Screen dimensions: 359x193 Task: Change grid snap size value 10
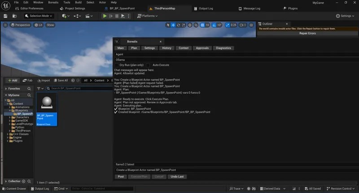coord(207,25)
